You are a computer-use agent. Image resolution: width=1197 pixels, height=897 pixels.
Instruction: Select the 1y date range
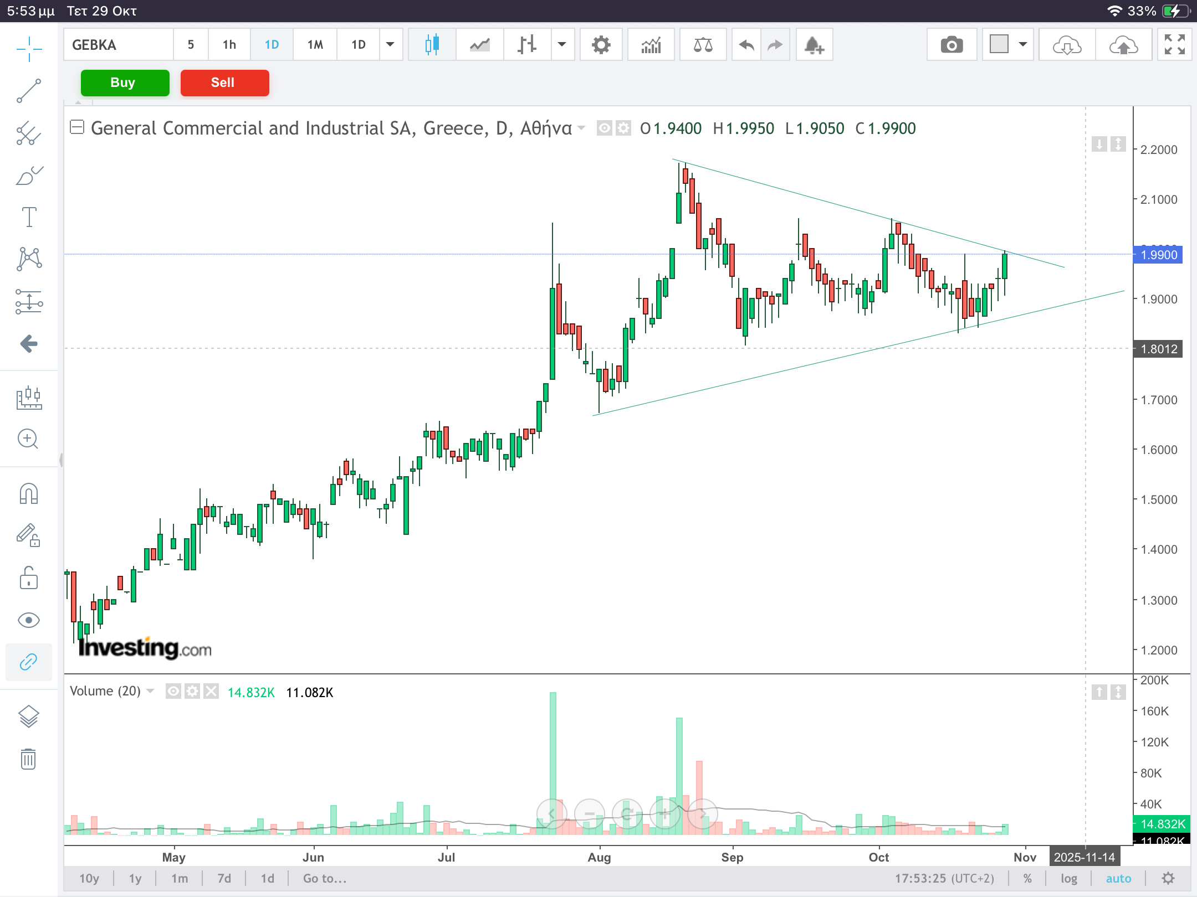[x=135, y=878]
